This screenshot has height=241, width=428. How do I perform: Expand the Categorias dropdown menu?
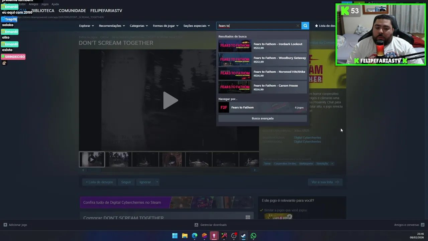click(139, 26)
